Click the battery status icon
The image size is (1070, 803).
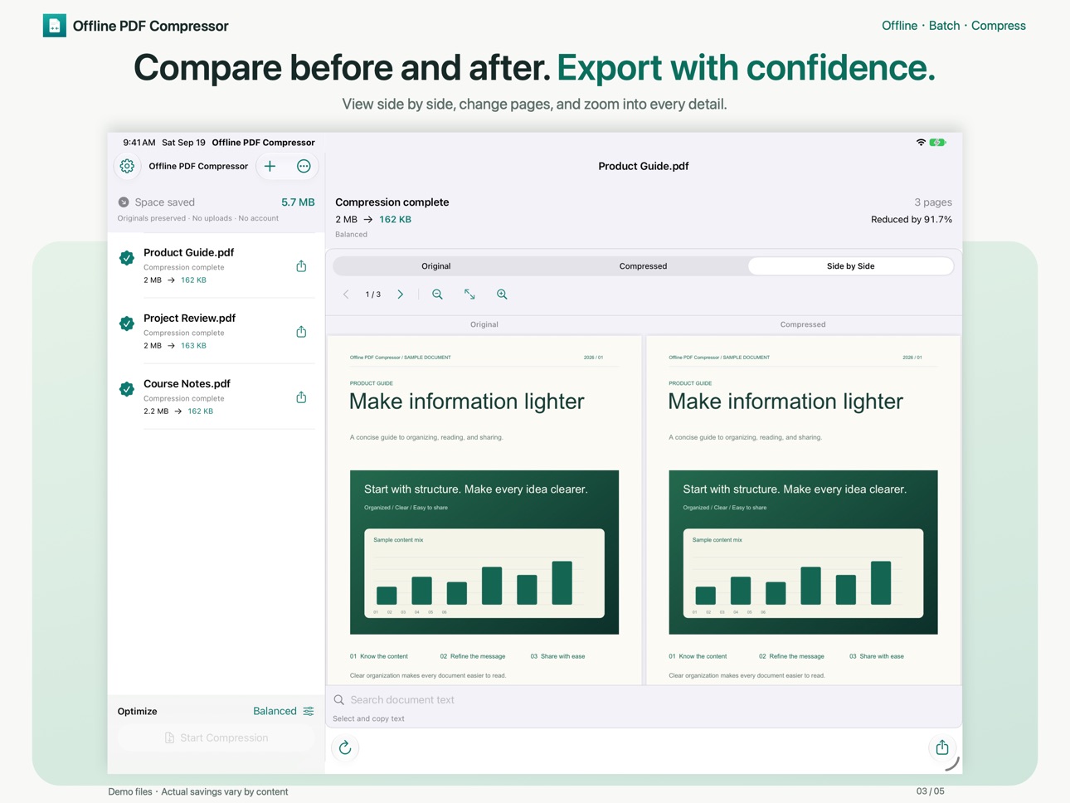click(x=938, y=143)
